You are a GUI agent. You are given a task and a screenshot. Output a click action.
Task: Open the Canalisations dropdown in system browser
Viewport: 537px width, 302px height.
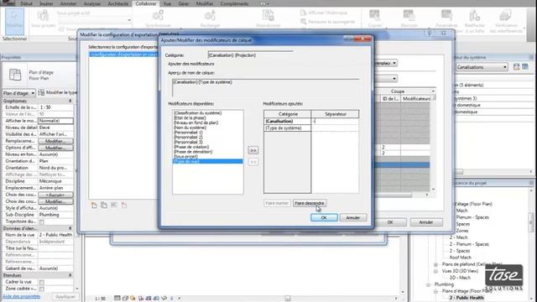[482, 67]
